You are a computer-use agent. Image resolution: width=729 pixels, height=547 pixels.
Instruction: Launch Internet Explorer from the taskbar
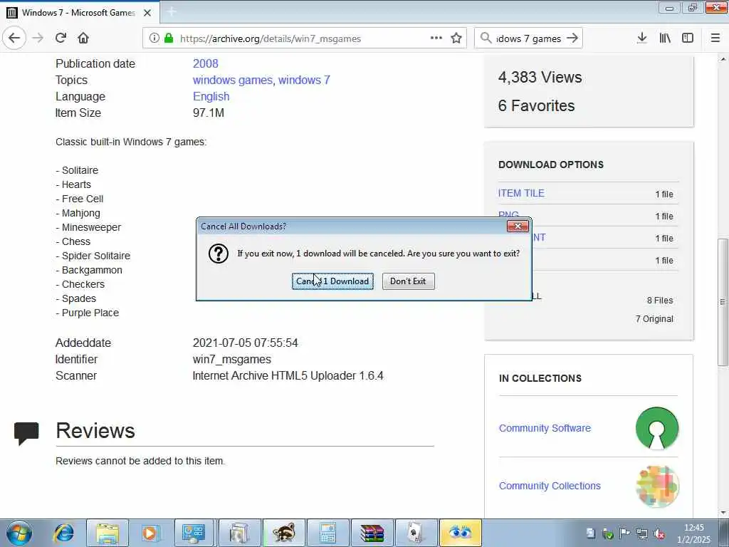coord(63,533)
